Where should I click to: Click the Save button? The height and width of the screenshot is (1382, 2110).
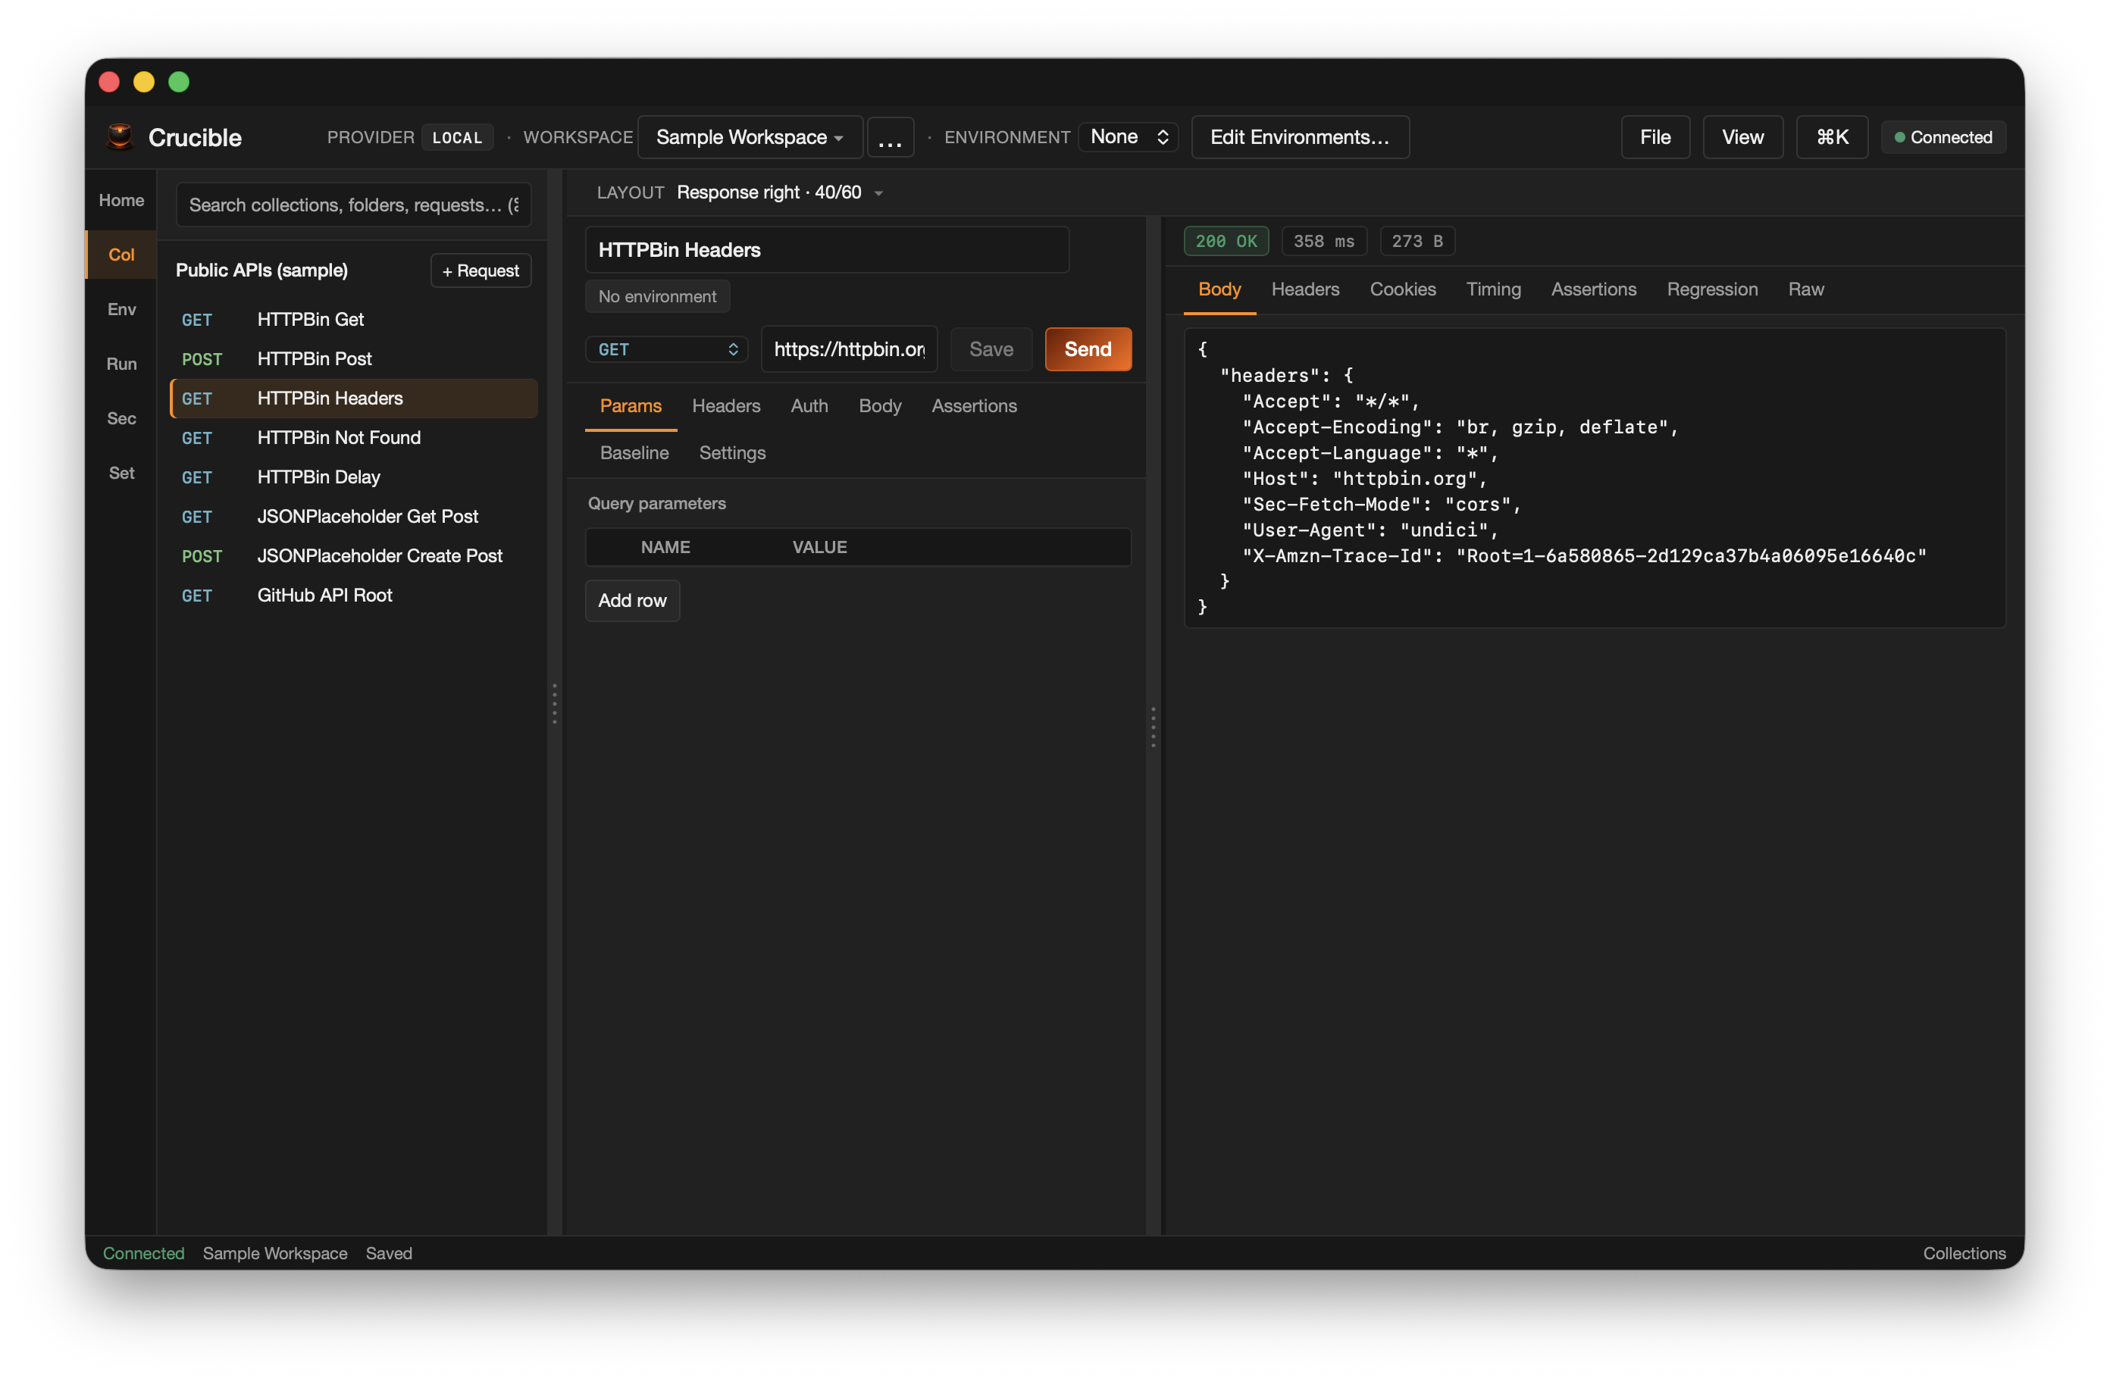click(991, 349)
